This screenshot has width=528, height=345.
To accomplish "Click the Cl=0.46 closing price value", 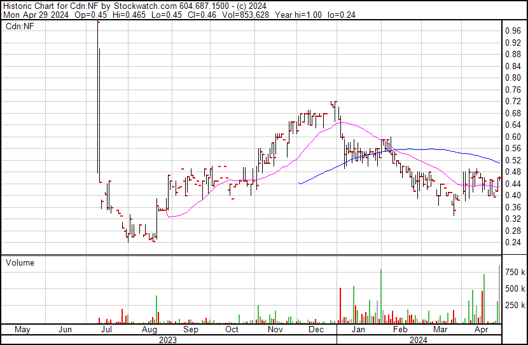I will [x=202, y=15].
